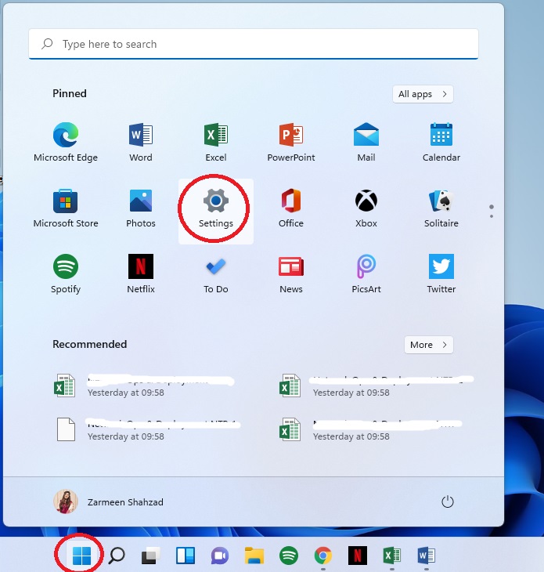Open the To Do app
Screen dimensions: 544x572
pyautogui.click(x=216, y=274)
